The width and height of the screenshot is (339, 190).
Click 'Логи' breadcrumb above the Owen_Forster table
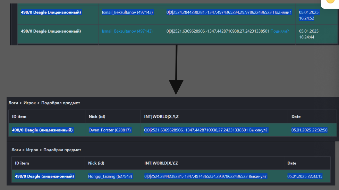point(13,103)
